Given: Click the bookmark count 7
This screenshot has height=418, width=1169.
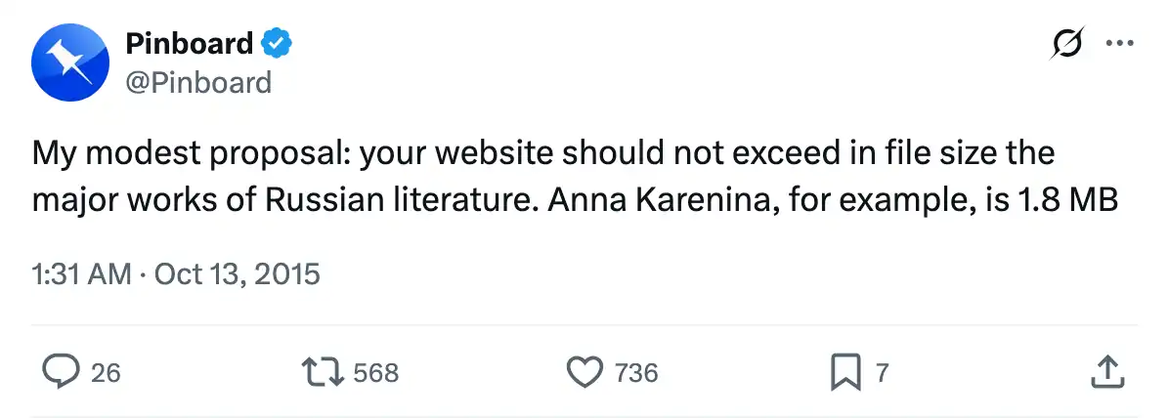Looking at the screenshot, I should pyautogui.click(x=882, y=372).
